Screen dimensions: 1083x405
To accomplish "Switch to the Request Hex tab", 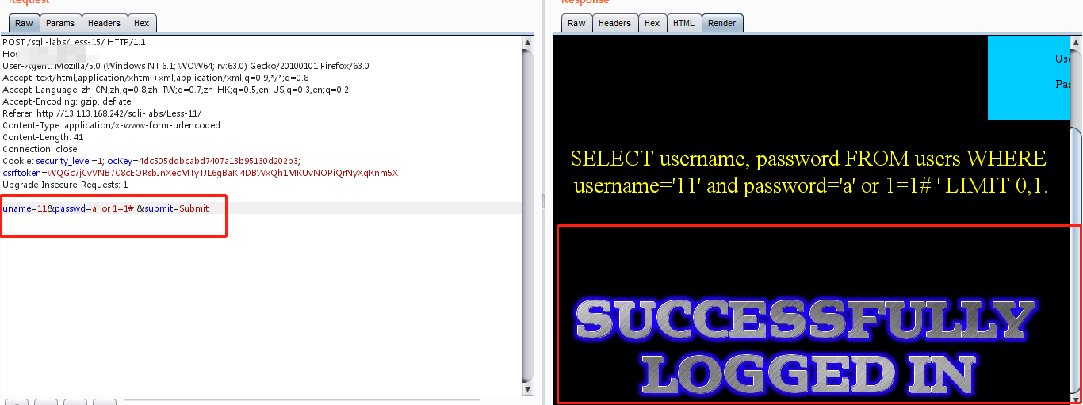I will click(142, 23).
